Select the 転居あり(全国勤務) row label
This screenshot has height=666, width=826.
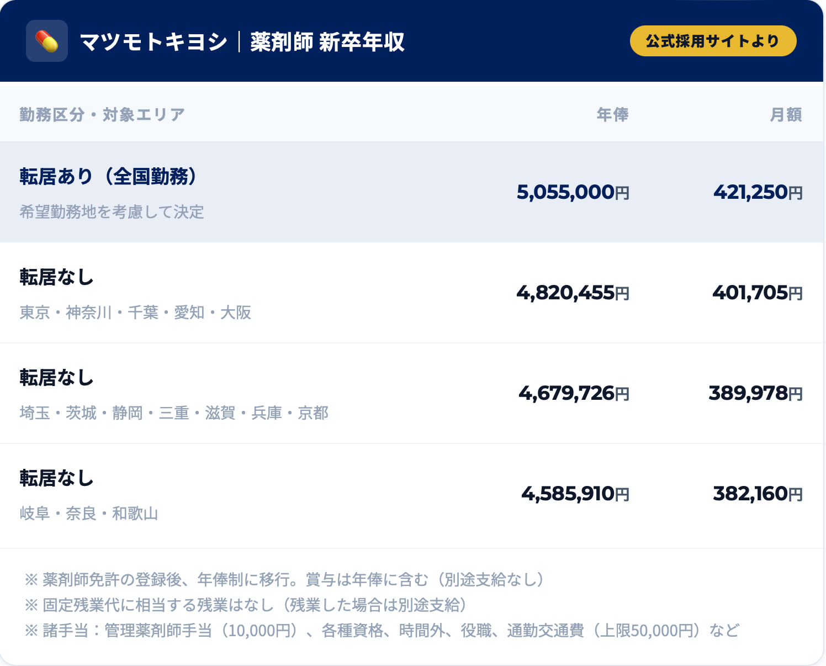[x=108, y=176]
